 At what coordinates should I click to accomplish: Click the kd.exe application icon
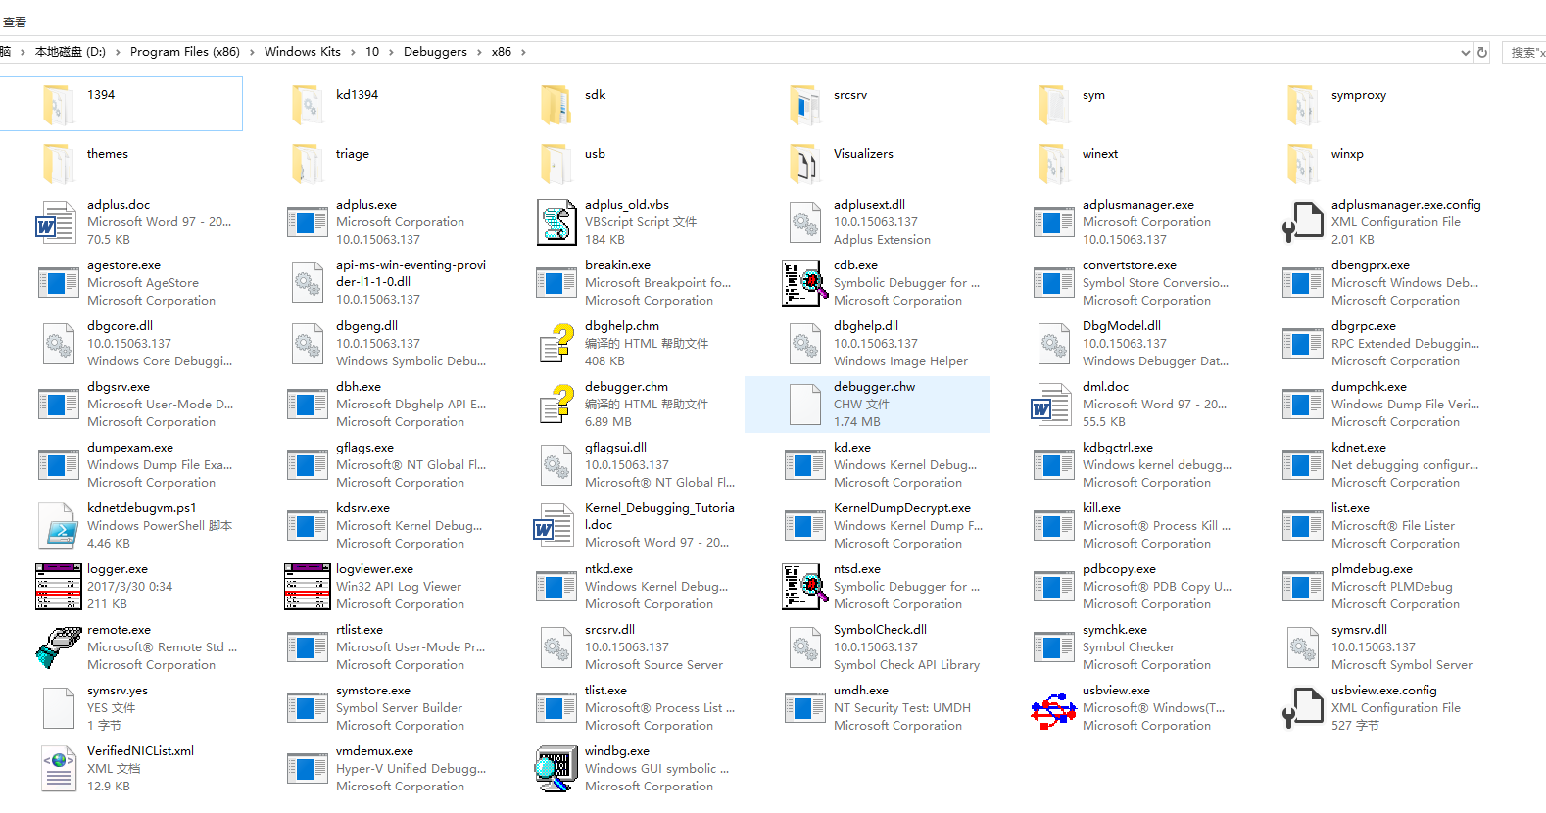point(805,465)
